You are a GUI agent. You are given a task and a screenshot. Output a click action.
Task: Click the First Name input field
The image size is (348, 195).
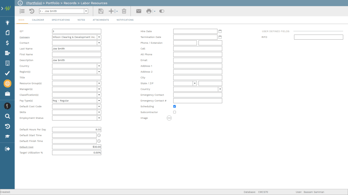tap(76, 55)
